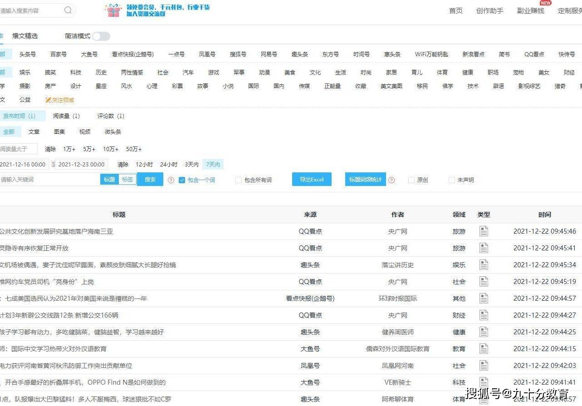Uncheck the 包含一个词 checkbox
The width and height of the screenshot is (582, 406).
tap(182, 180)
